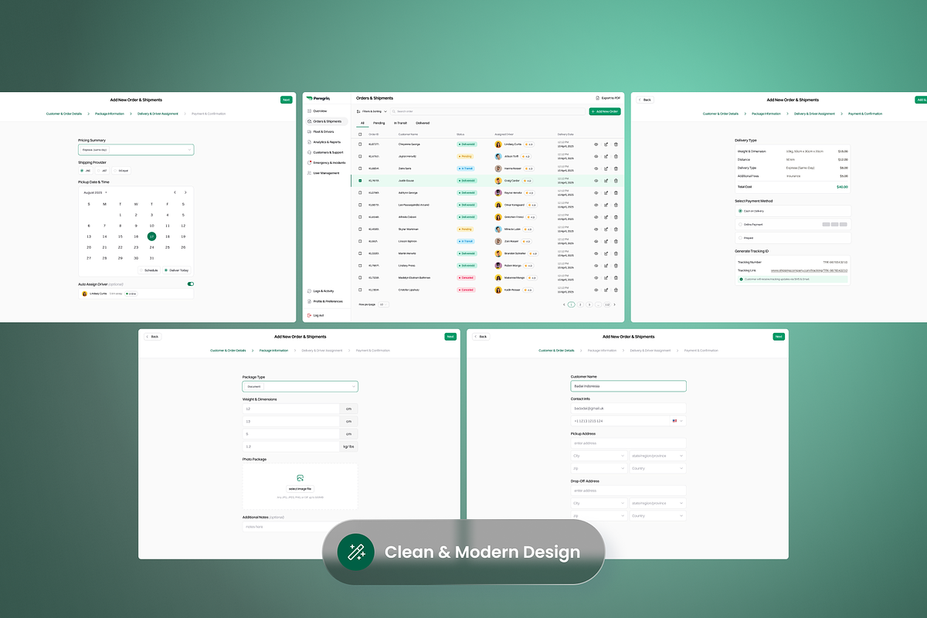Click the Customer Name input field
Image resolution: width=927 pixels, height=618 pixels.
(x=628, y=386)
